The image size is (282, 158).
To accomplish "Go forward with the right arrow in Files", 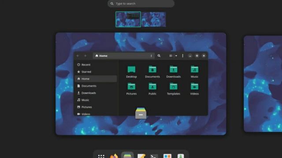I will point(85,56).
